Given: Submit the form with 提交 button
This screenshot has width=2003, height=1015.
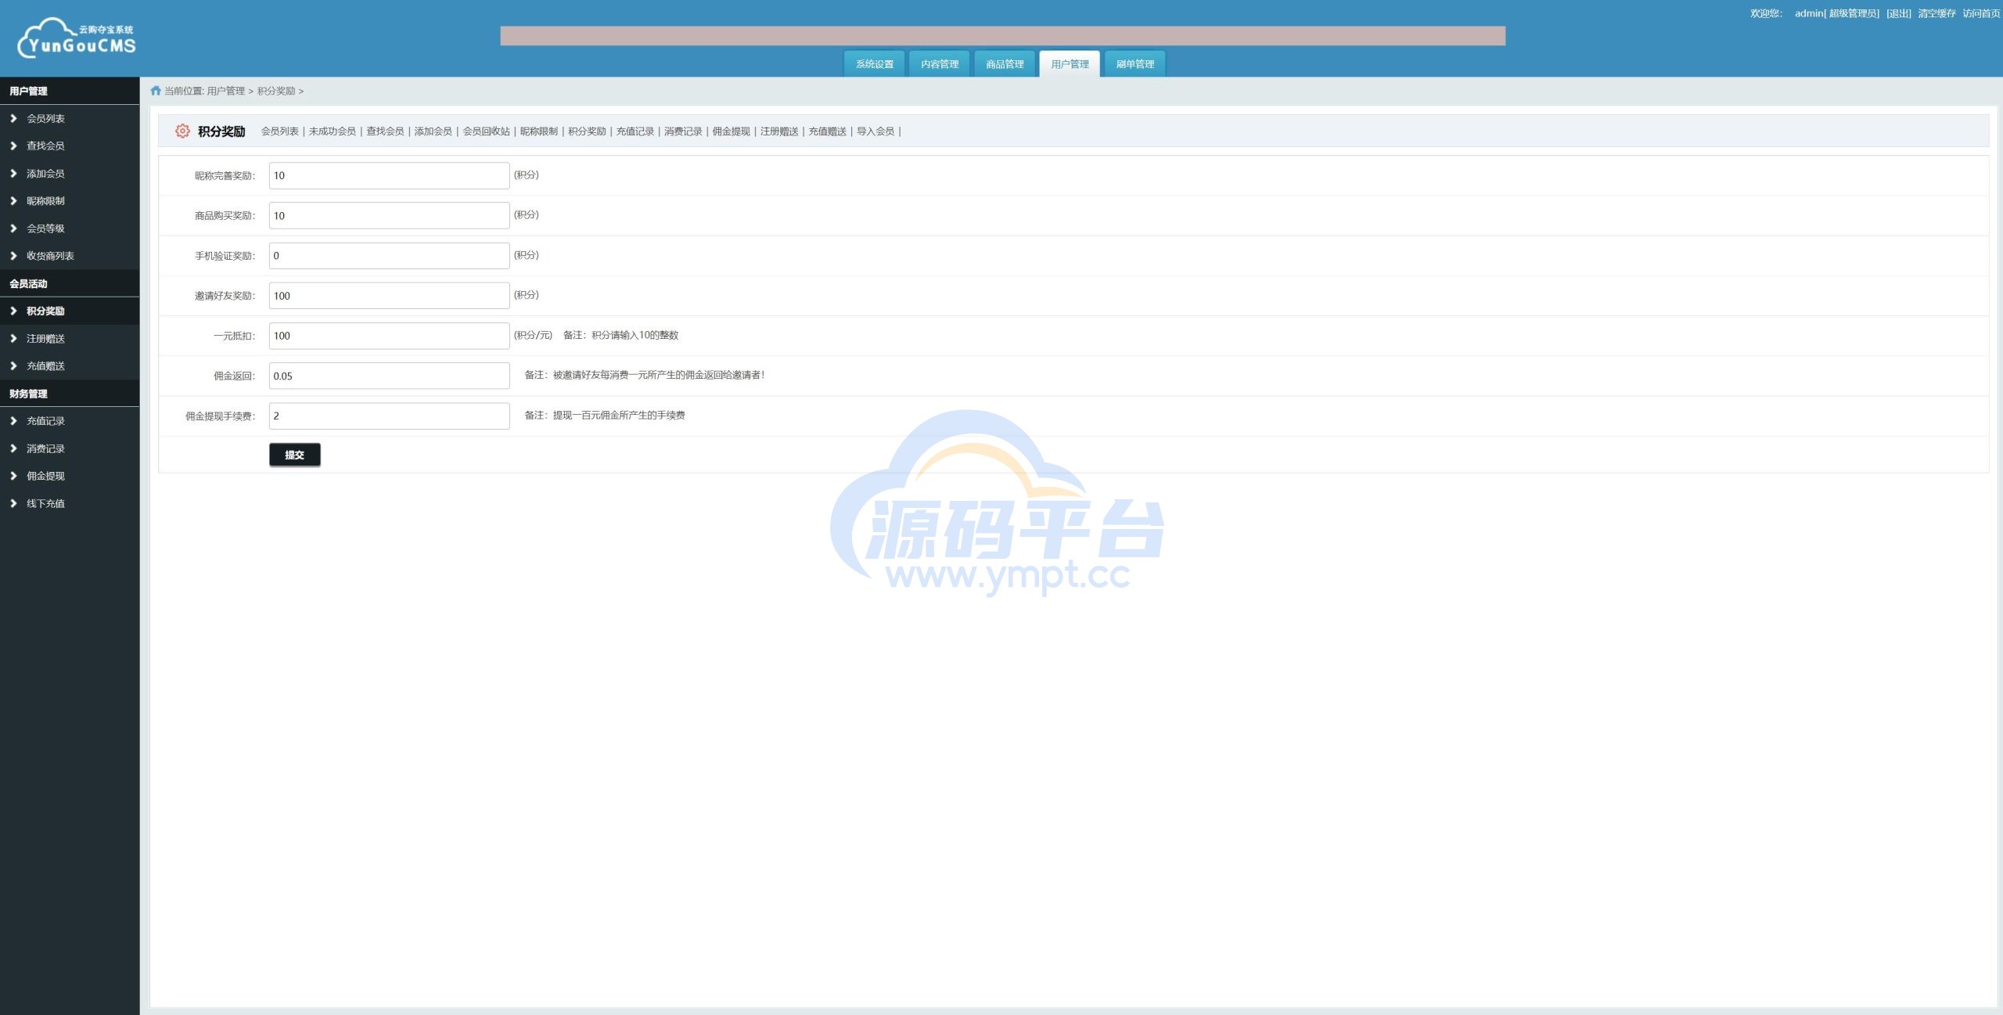Looking at the screenshot, I should pos(294,455).
